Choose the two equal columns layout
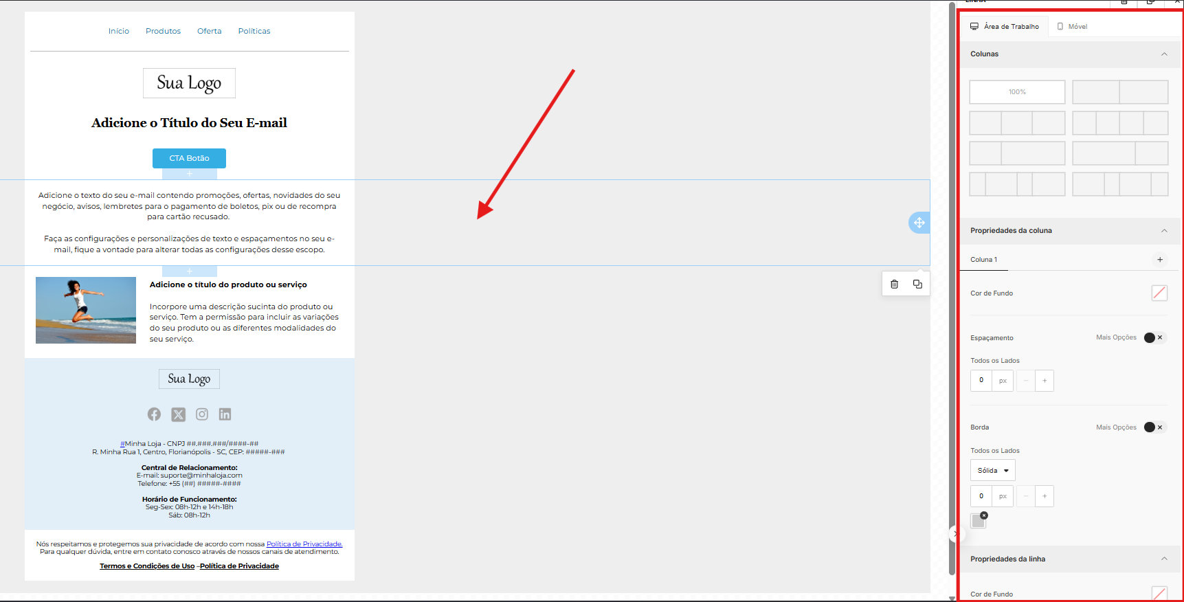This screenshot has height=602, width=1184. click(1120, 92)
